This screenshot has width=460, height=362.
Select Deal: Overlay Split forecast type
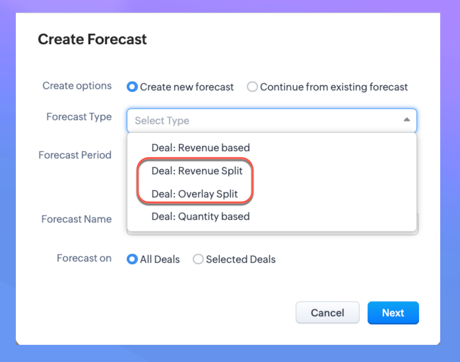[x=194, y=194]
